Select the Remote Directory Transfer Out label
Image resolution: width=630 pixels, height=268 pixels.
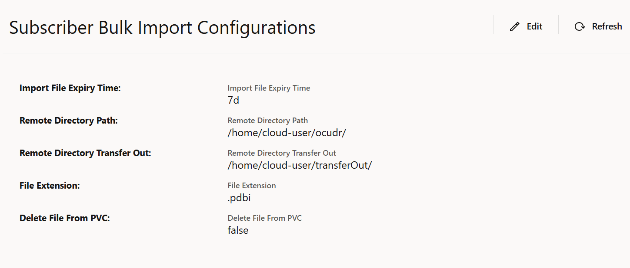point(85,153)
